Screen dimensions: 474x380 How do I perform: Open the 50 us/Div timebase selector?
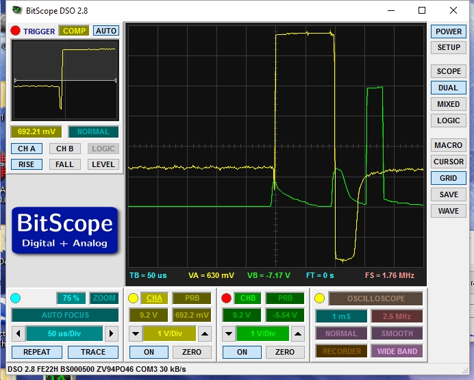[x=65, y=333]
